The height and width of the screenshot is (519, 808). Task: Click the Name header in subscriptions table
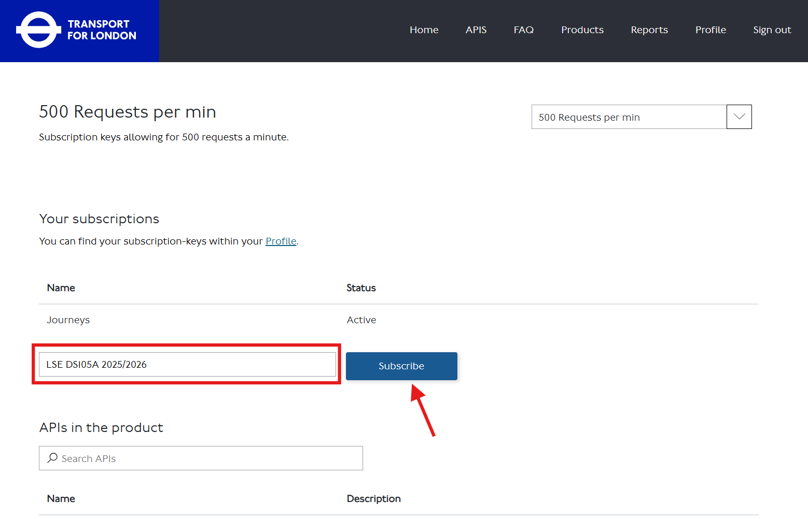(61, 288)
